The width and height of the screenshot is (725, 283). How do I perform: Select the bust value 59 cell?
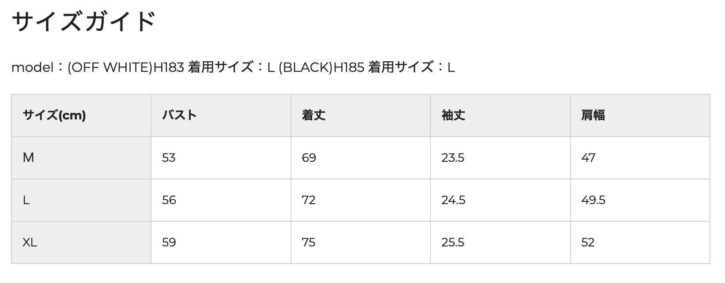[169, 242]
